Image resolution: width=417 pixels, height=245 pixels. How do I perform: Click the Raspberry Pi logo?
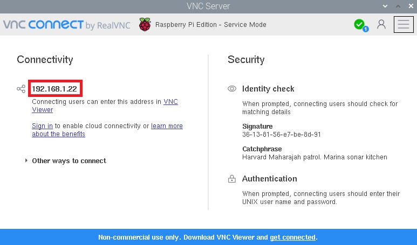coord(145,24)
